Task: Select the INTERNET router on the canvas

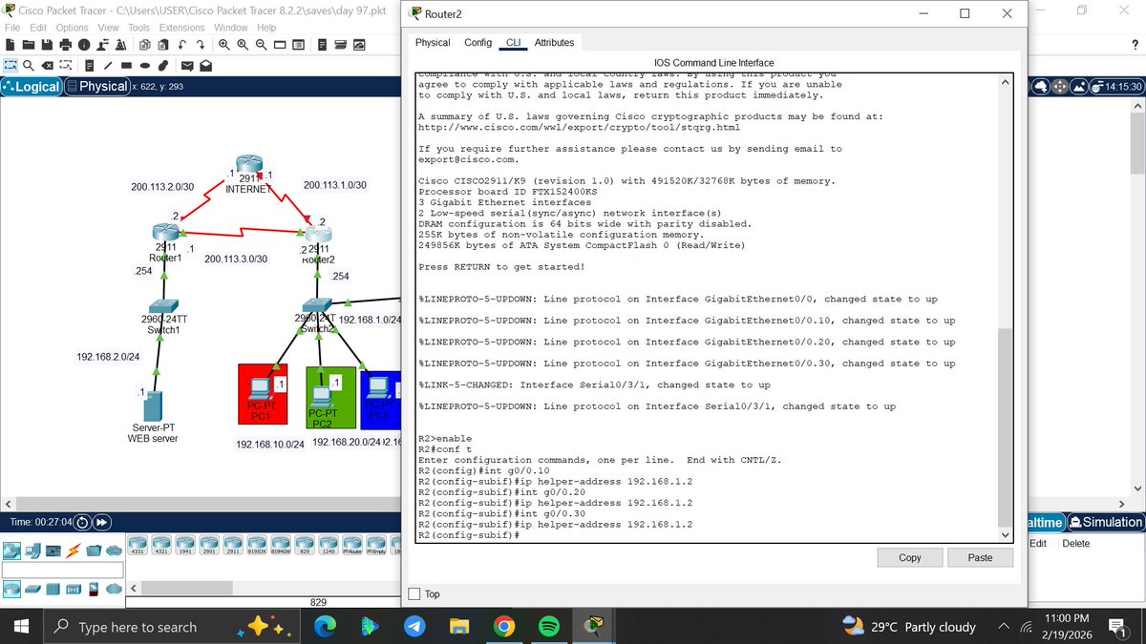Action: [249, 166]
